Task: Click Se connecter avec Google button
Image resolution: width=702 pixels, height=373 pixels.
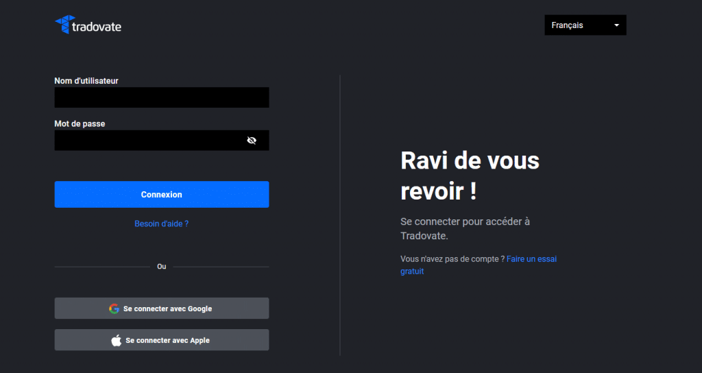Action: (x=161, y=309)
